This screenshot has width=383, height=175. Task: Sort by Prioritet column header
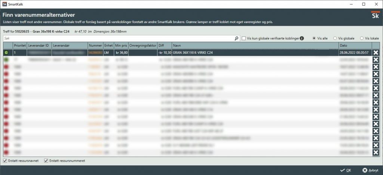[19, 45]
